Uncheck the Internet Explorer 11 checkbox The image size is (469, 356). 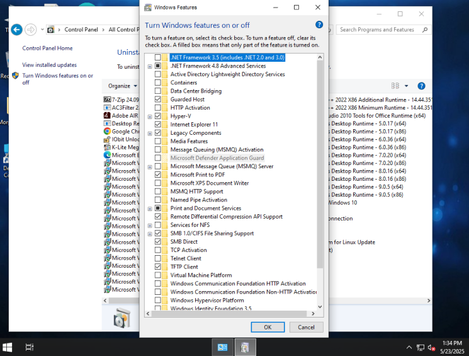click(157, 124)
